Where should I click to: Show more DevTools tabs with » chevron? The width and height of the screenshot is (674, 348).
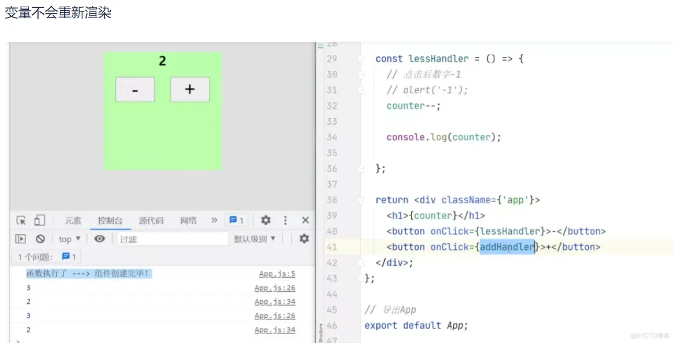(x=214, y=220)
